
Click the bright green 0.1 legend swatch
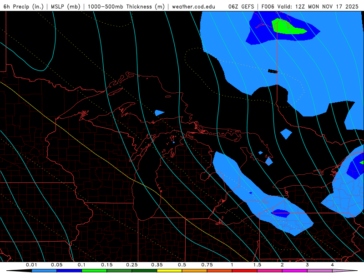[x=94, y=271]
